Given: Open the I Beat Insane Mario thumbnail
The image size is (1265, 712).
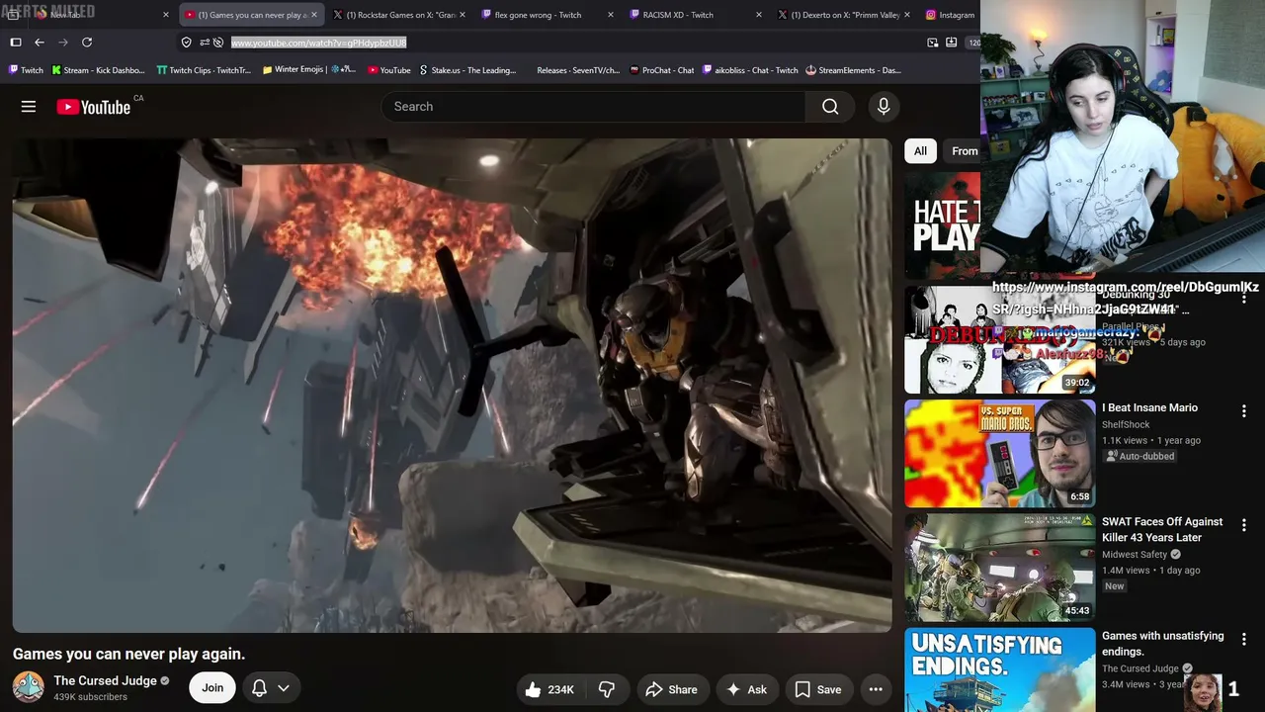Looking at the screenshot, I should coord(1000,453).
